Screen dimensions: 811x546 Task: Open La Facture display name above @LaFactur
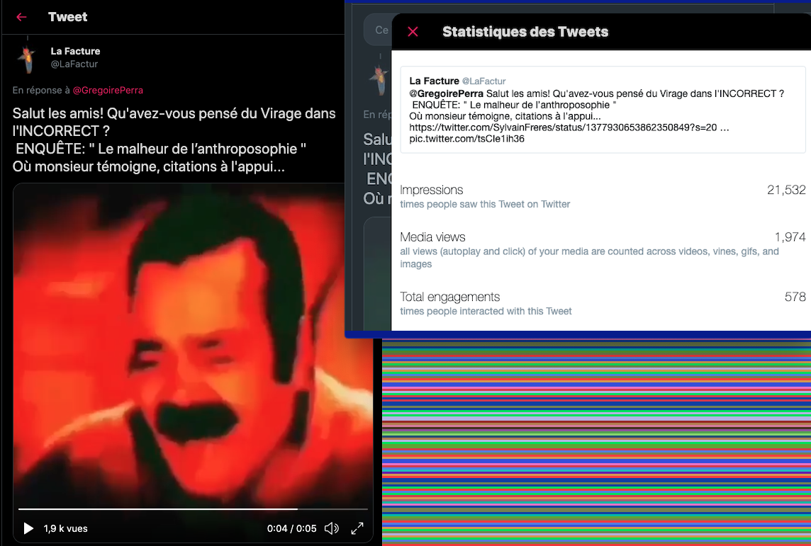pos(75,51)
